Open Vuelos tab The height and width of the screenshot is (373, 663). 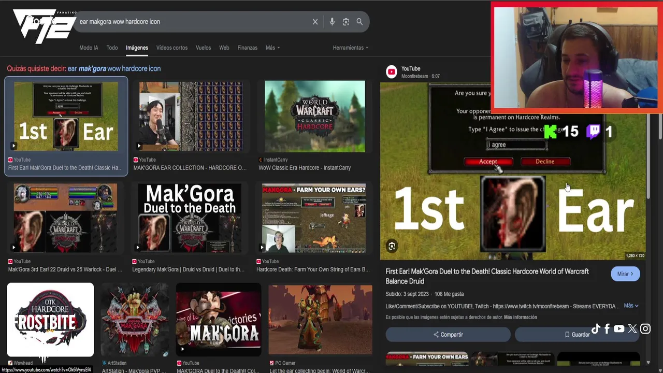point(203,48)
